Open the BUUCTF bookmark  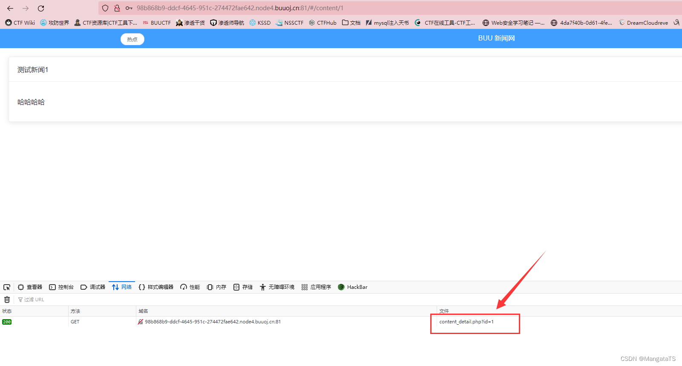[x=157, y=23]
